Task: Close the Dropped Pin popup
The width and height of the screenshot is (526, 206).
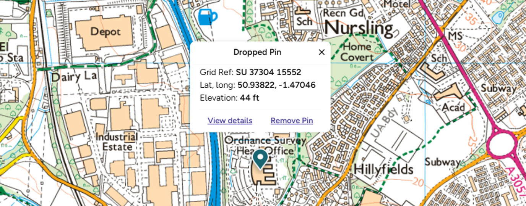Action: point(321,52)
